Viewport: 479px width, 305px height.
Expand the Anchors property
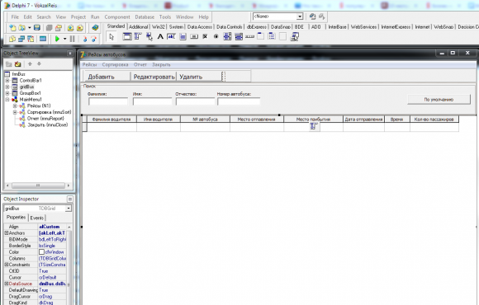click(6, 233)
